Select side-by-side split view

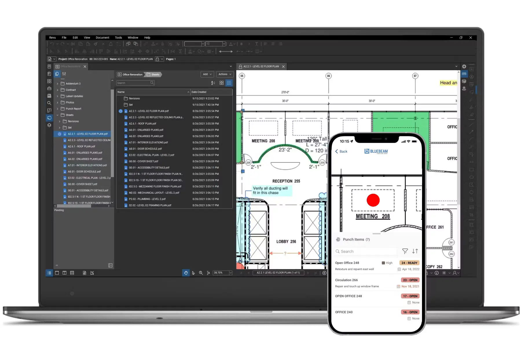tap(65, 273)
